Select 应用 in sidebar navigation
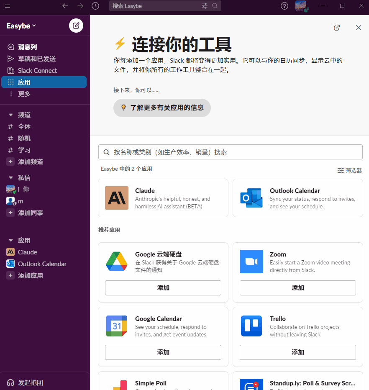The width and height of the screenshot is (369, 390). pos(44,82)
